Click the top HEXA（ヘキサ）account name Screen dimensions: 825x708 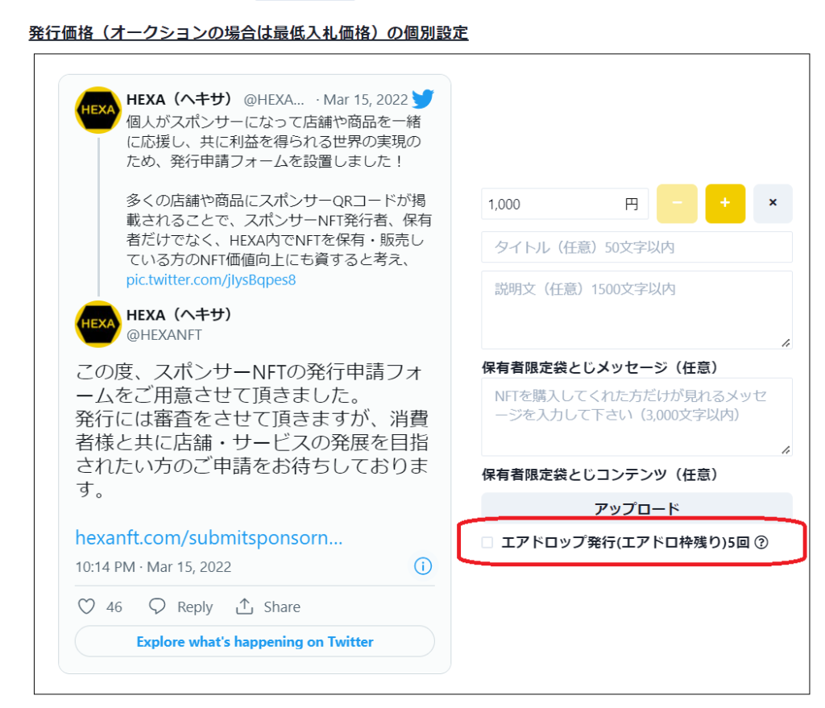pos(179,99)
